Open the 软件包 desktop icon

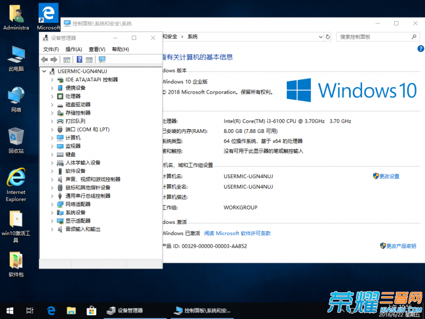tap(16, 264)
